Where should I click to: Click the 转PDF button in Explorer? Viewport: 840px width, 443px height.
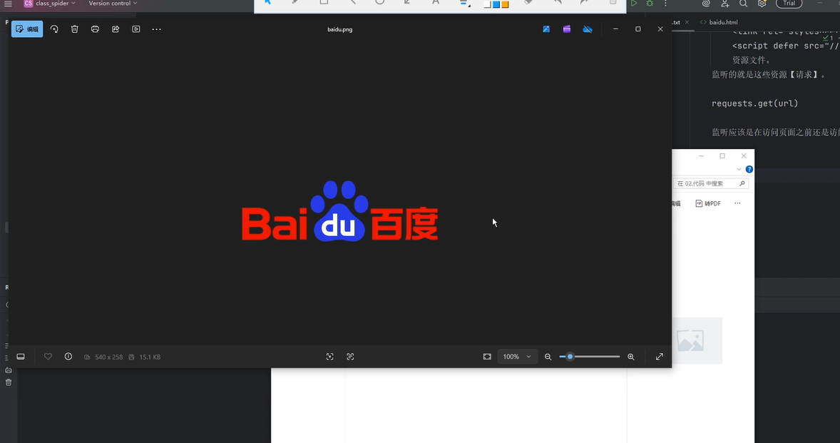(708, 203)
